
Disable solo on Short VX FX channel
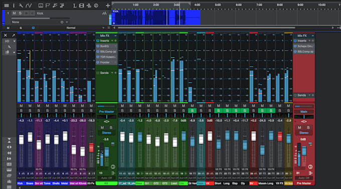218,110
